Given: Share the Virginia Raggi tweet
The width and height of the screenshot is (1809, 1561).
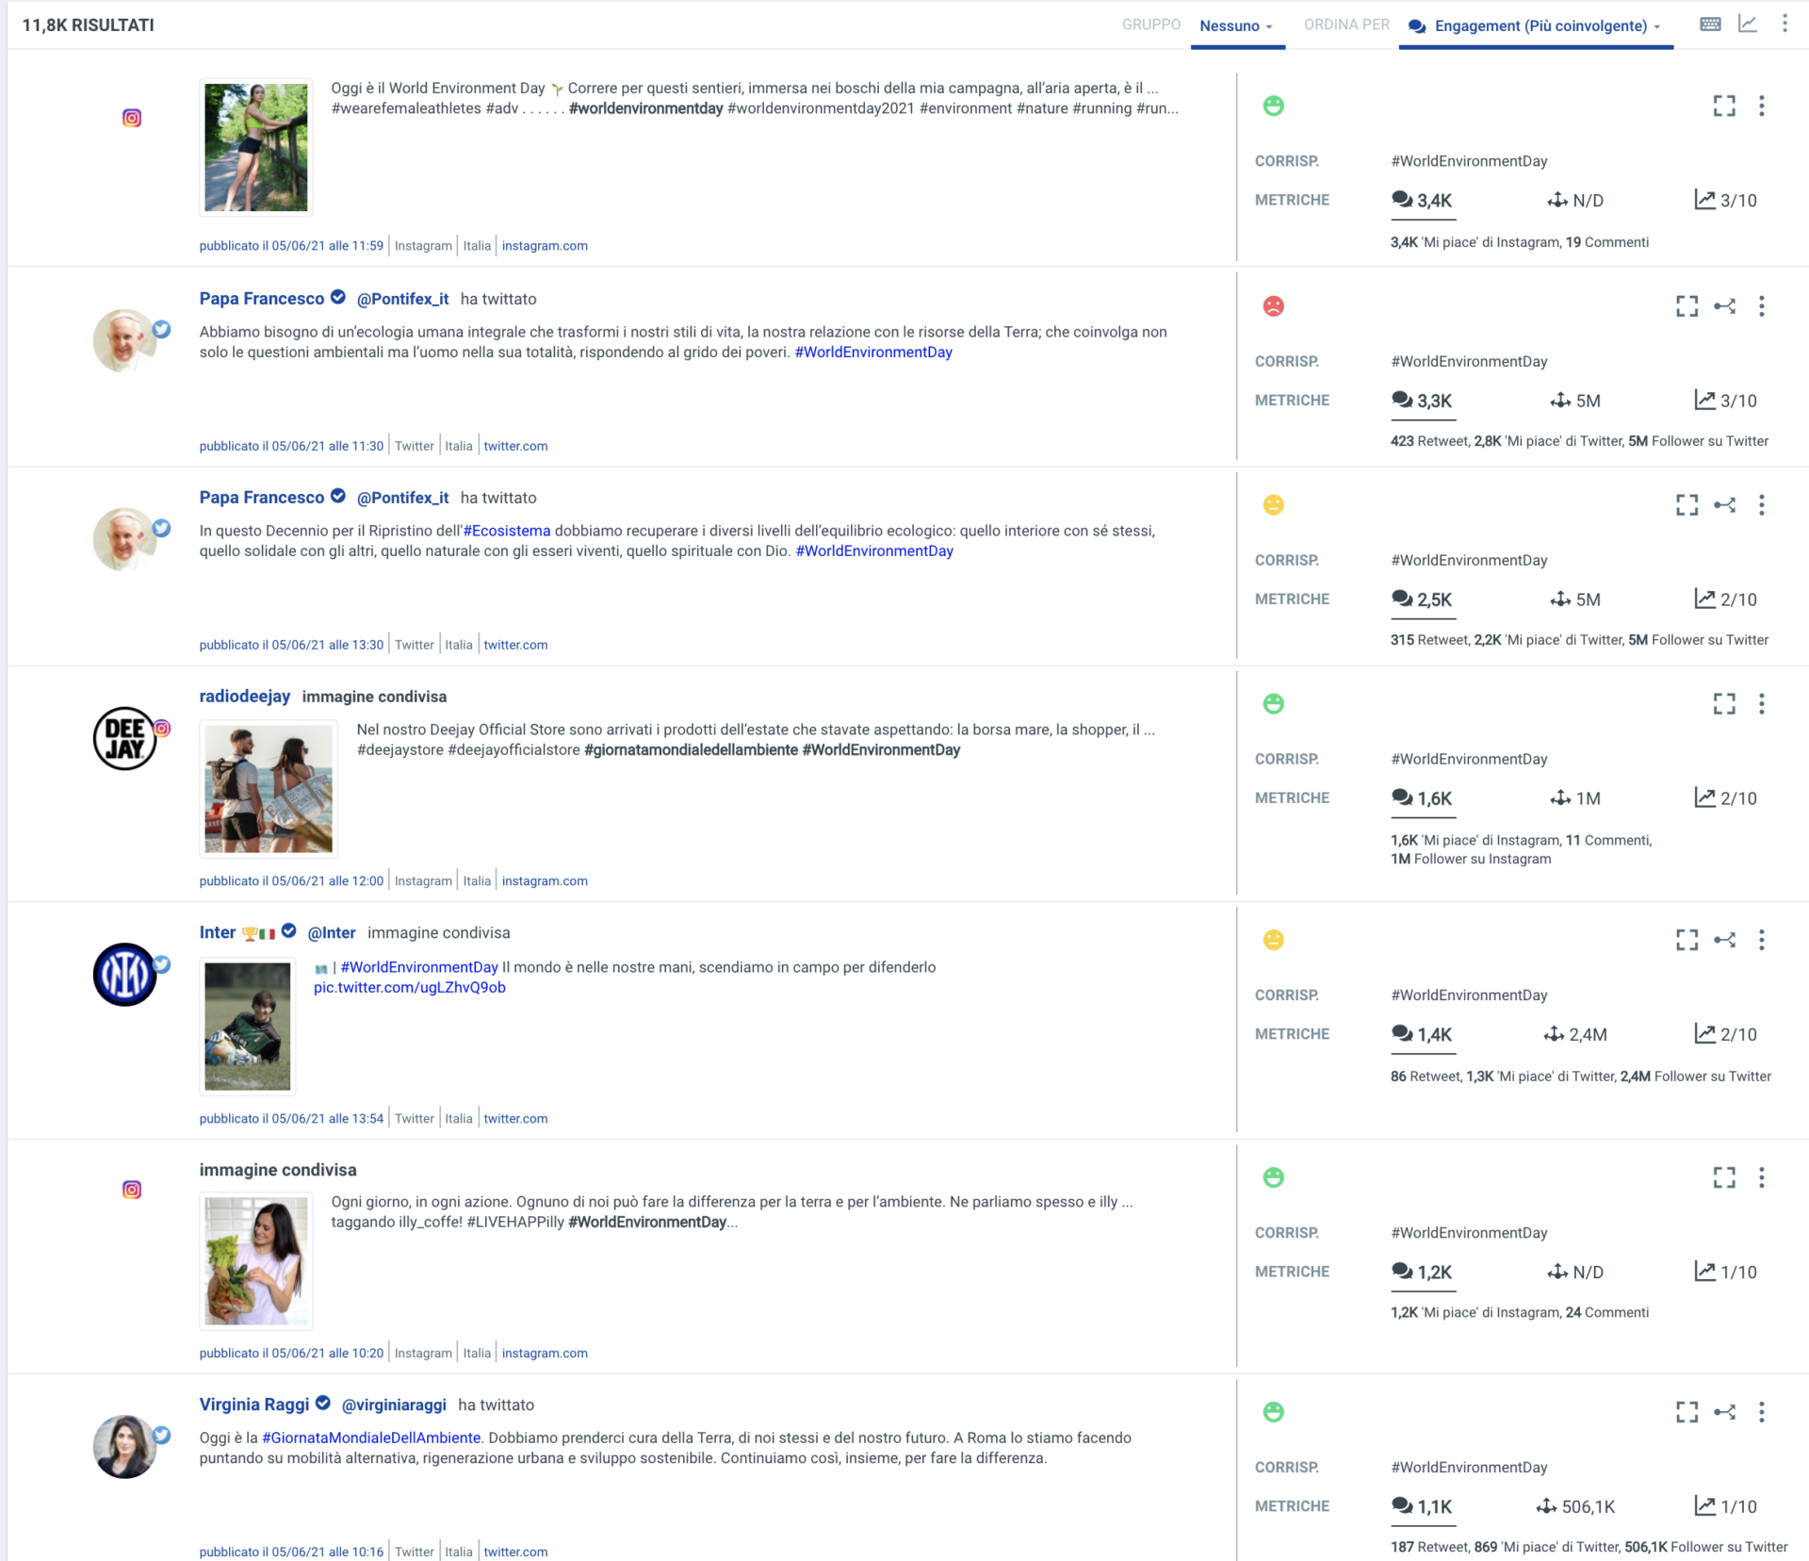Looking at the screenshot, I should 1724,1412.
